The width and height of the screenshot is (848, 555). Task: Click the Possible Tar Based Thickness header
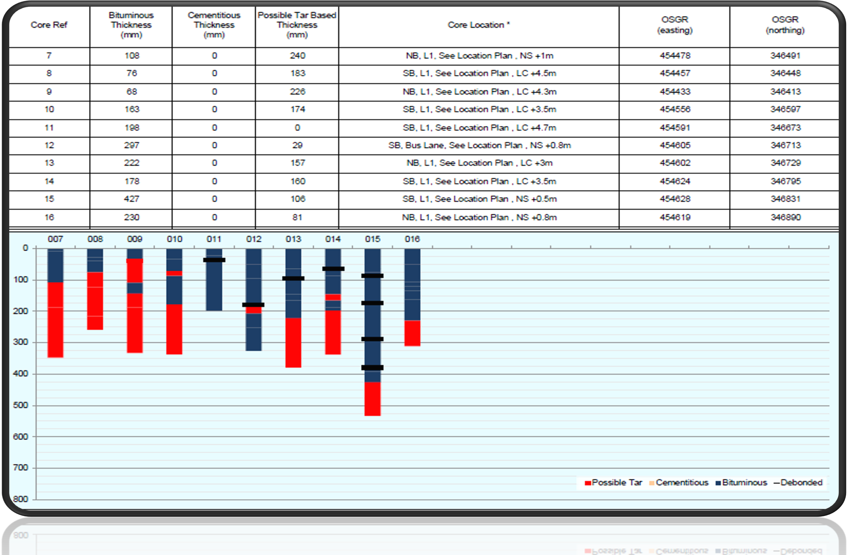(x=297, y=25)
